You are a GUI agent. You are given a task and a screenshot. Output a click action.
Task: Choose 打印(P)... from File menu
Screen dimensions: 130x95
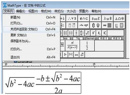(31, 49)
